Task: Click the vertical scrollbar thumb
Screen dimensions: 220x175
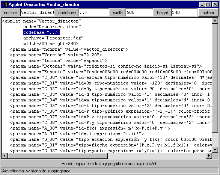Action: tap(215, 78)
